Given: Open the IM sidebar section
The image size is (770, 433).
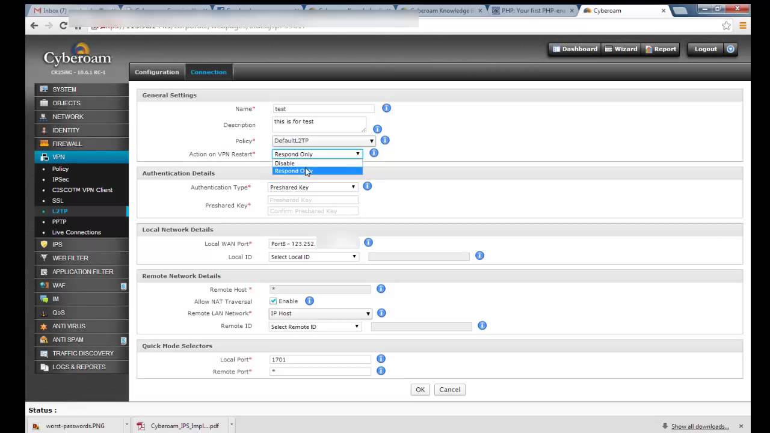Looking at the screenshot, I should click(82, 299).
